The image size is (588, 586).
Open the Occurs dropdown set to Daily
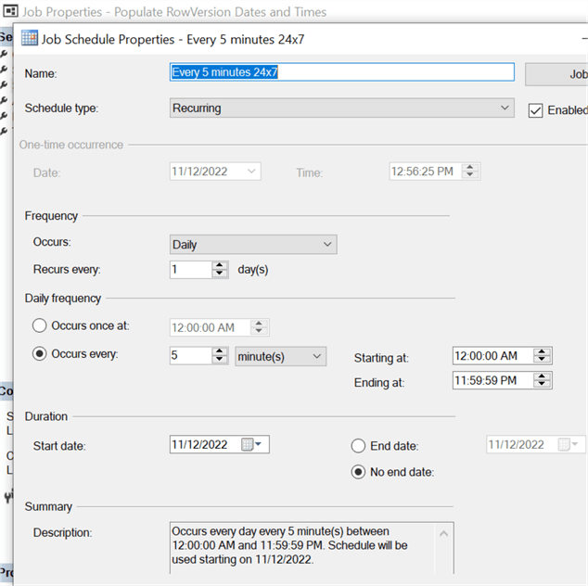253,245
